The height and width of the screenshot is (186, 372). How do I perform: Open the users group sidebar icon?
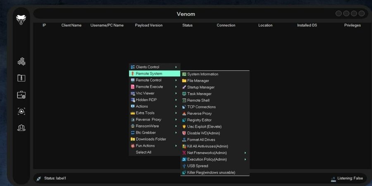pyautogui.click(x=21, y=128)
